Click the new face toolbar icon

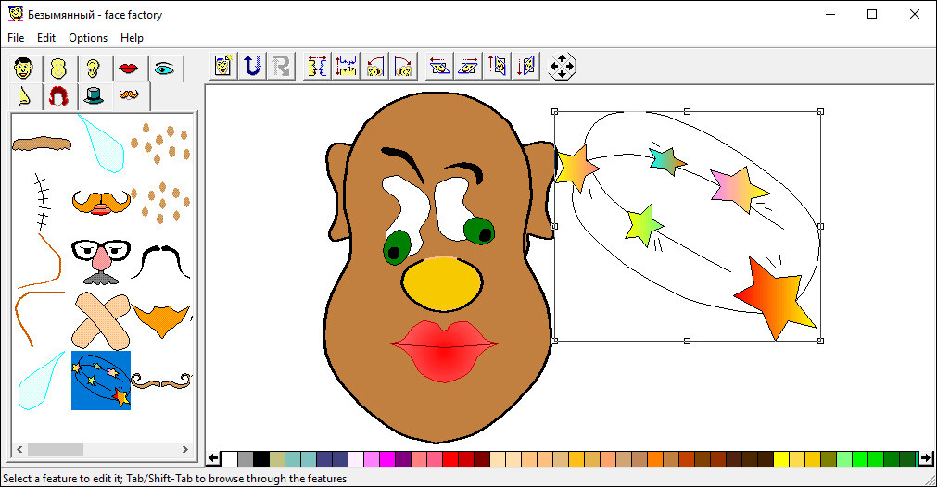[x=222, y=66]
